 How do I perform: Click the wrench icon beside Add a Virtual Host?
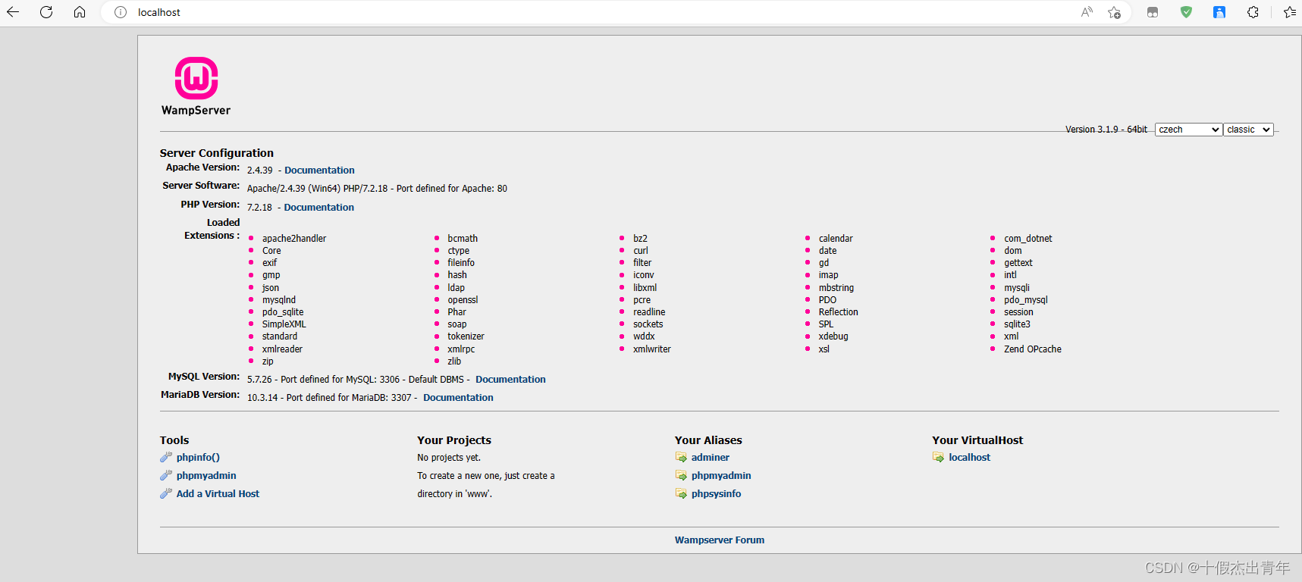(x=166, y=493)
